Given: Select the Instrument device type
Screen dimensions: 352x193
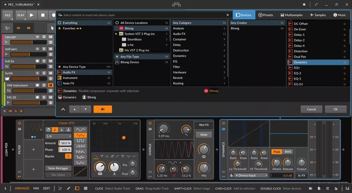Looking at the screenshot, I should click(x=84, y=78).
